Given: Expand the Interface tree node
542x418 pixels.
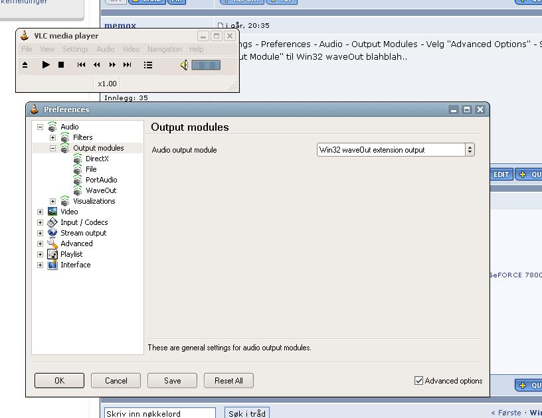Looking at the screenshot, I should [x=40, y=265].
